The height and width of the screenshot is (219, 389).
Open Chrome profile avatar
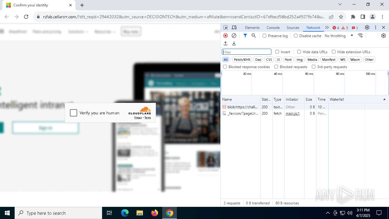click(x=373, y=17)
